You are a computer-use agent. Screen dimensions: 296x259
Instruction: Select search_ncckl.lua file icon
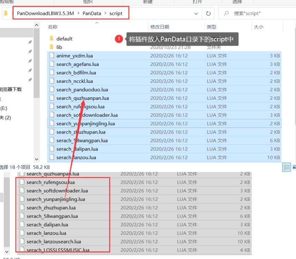pyautogui.click(x=52, y=81)
